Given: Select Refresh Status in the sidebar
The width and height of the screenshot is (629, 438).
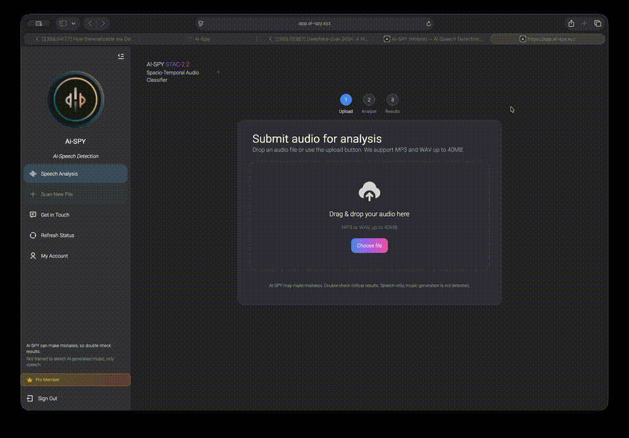Looking at the screenshot, I should [x=75, y=235].
